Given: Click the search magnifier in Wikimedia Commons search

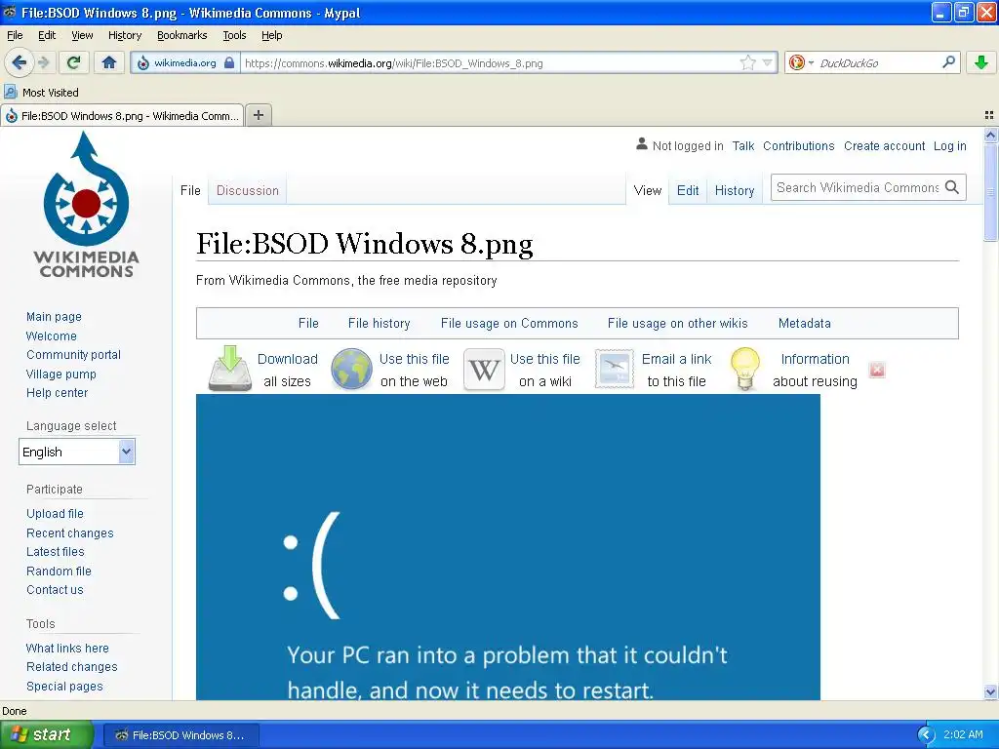Looking at the screenshot, I should tap(952, 187).
